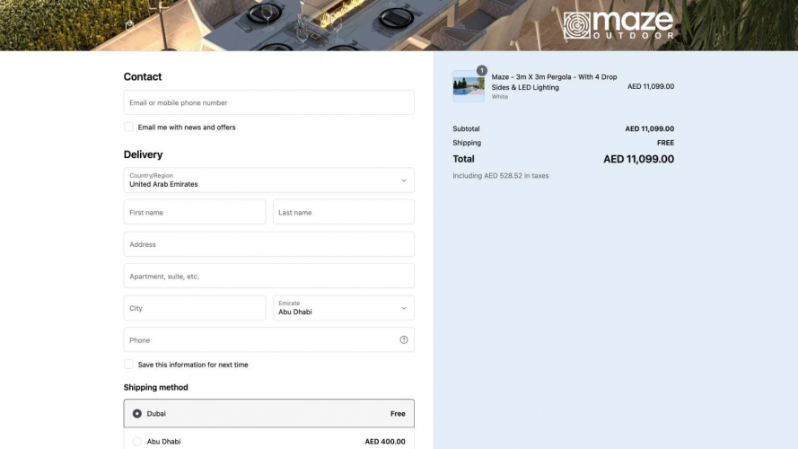The width and height of the screenshot is (798, 449).
Task: Enable 'Email me with news and offers'
Action: [128, 128]
